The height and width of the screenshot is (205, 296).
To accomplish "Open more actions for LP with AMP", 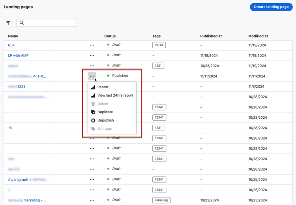I will pos(92,55).
